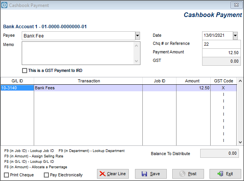Click the Bank Account 1 heading text
This screenshot has width=244, height=181.
click(x=45, y=27)
